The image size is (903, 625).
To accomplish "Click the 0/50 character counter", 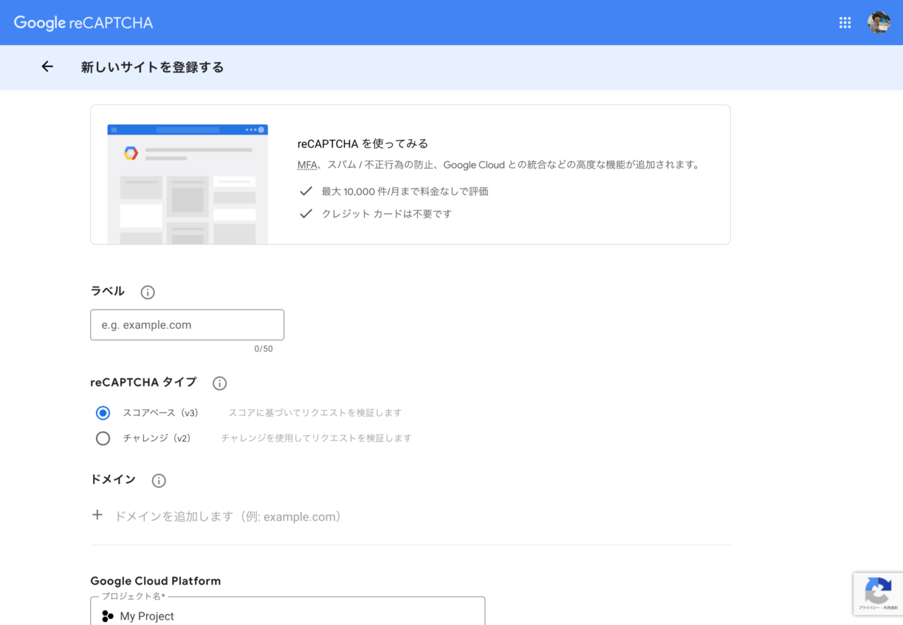I will click(264, 349).
